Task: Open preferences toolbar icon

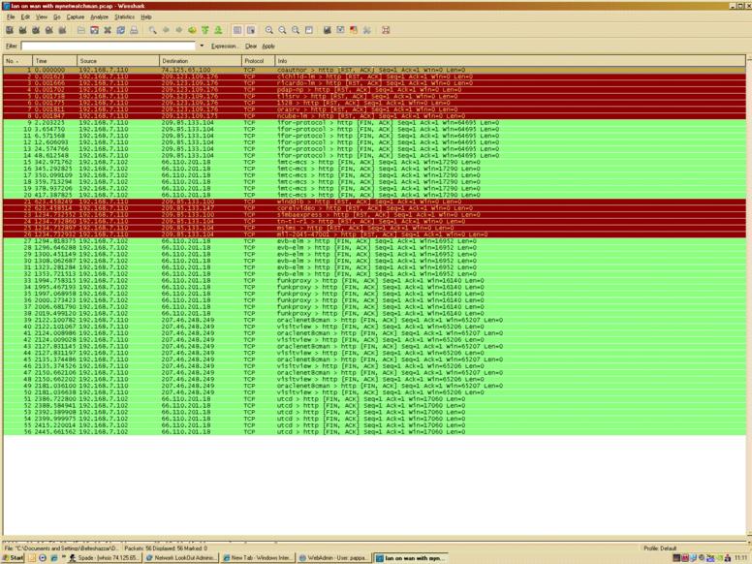Action: click(x=367, y=30)
